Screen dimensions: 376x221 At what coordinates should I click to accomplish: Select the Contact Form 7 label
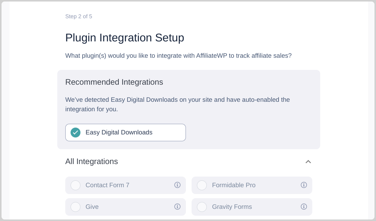coord(107,185)
